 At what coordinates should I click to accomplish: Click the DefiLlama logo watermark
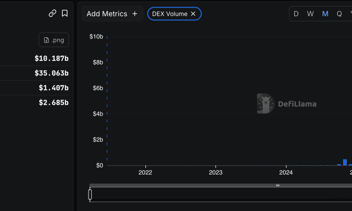point(287,104)
